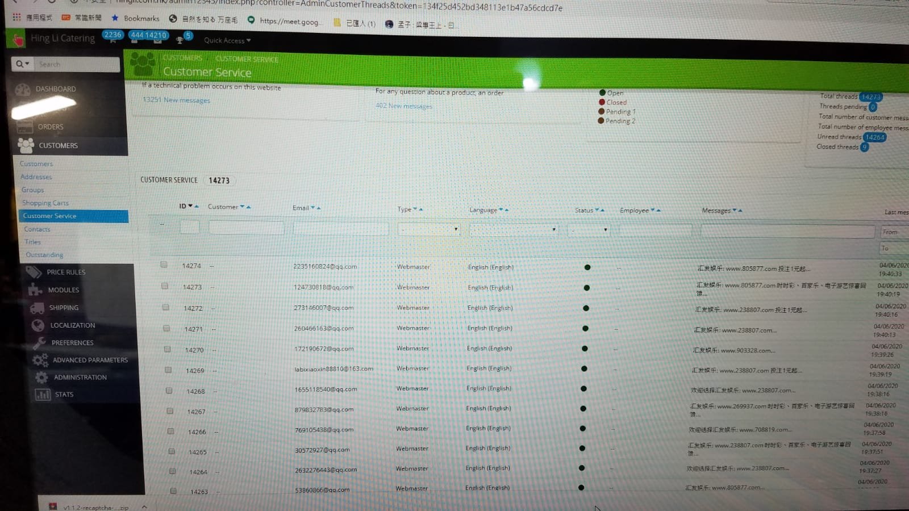909x511 pixels.
Task: Select the checkbox for thread 14270
Action: tap(168, 349)
